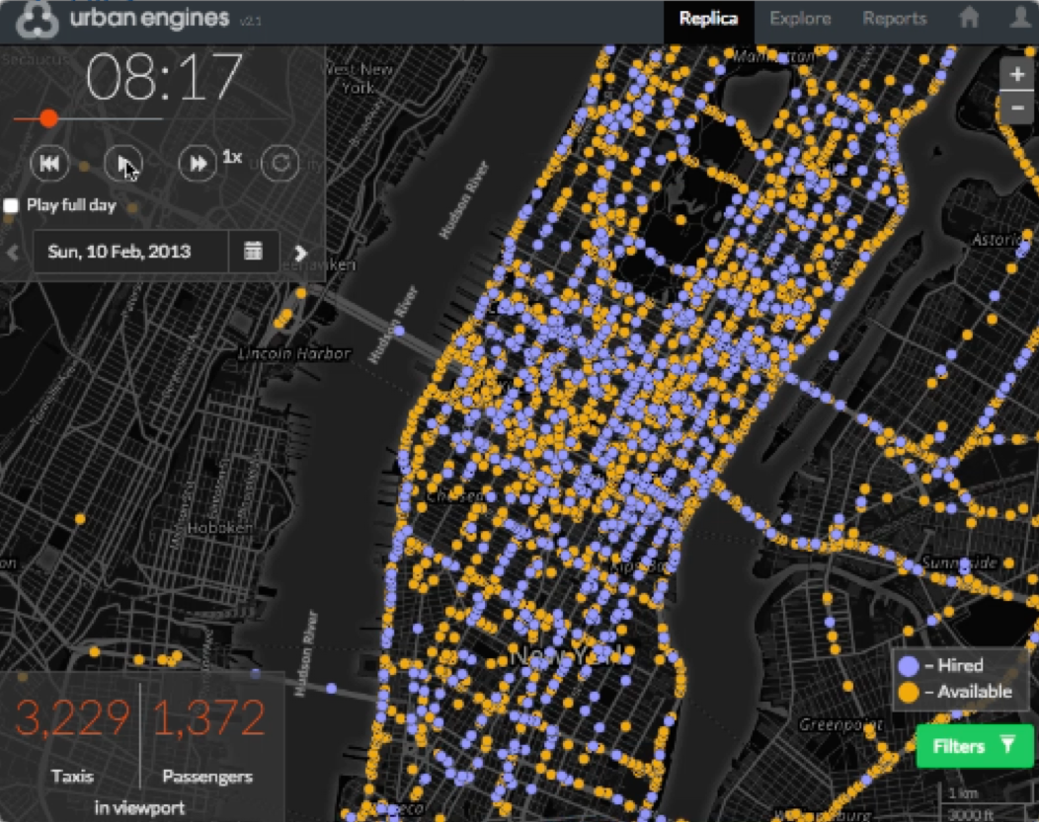1039x822 pixels.
Task: Open the Reports tab
Action: pos(894,19)
